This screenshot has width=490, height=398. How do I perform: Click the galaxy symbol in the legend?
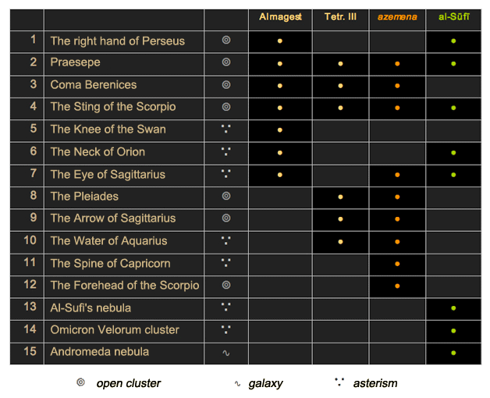pos(237,383)
